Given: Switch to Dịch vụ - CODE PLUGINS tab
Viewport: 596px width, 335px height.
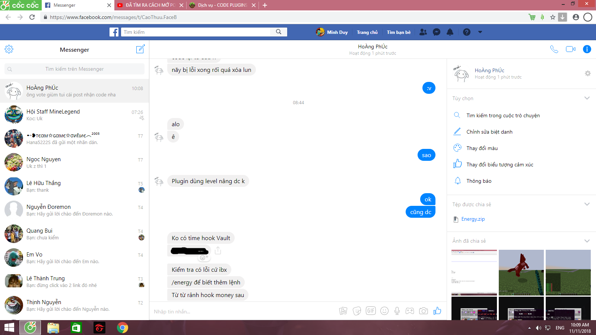Looking at the screenshot, I should (x=222, y=5).
